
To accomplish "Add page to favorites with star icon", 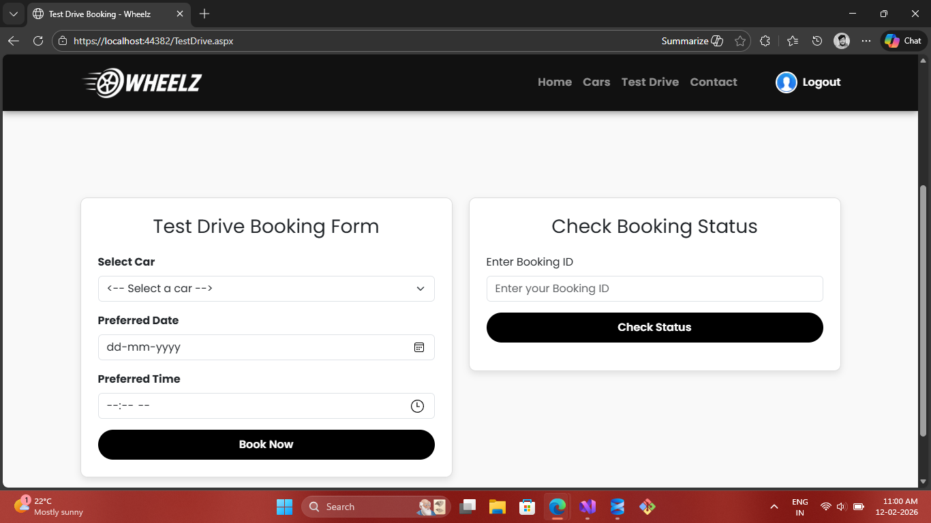I will (x=740, y=41).
